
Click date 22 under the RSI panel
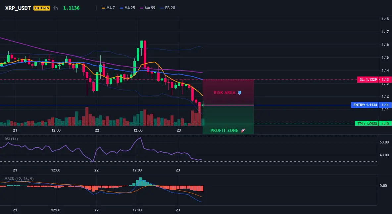coord(96,170)
